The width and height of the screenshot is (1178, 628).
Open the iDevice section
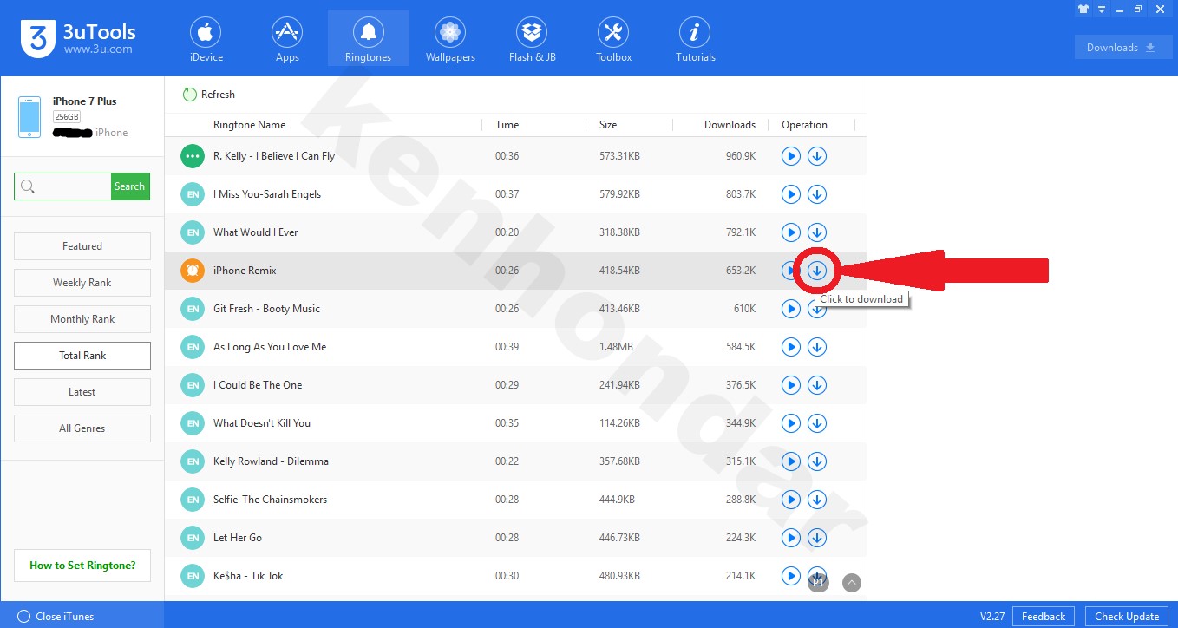pos(206,40)
